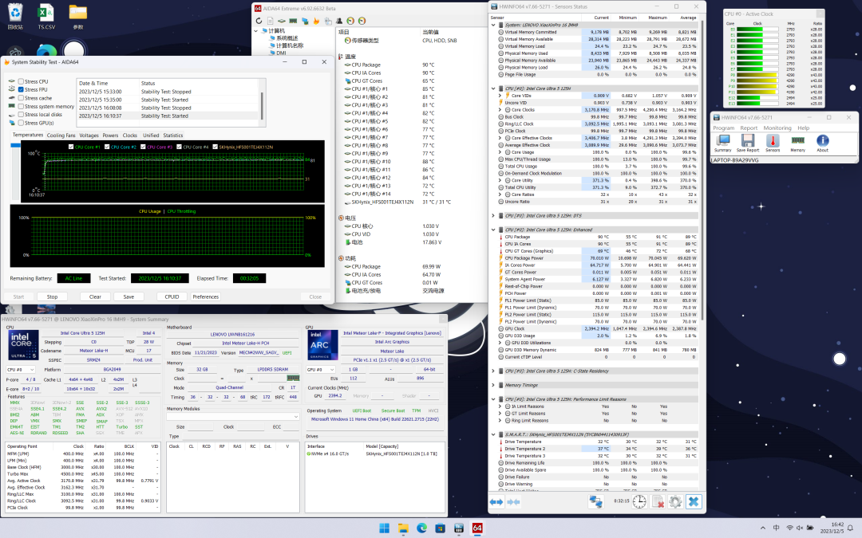Enable Stress GPU(s) checkbox
This screenshot has width=862, height=538.
pyautogui.click(x=21, y=123)
